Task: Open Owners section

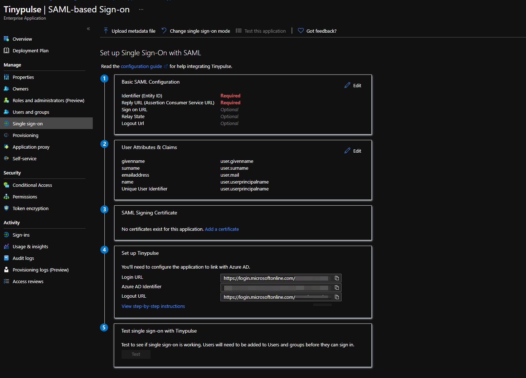Action: 20,89
